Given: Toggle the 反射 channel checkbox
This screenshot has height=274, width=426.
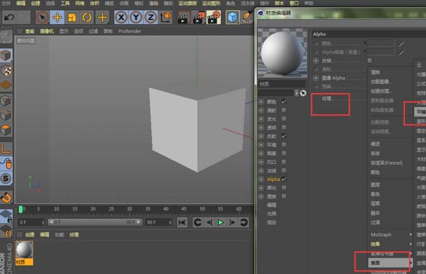Looking at the screenshot, I should pos(284,136).
